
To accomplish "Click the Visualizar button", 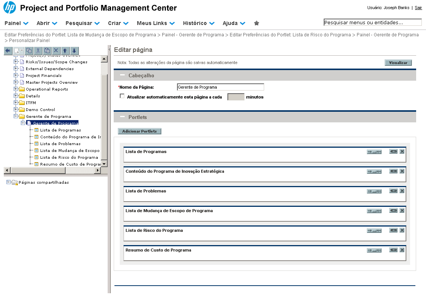I will pos(398,63).
